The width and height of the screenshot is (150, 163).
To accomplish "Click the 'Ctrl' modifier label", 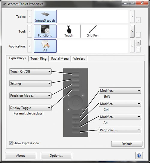I will tap(106, 110).
